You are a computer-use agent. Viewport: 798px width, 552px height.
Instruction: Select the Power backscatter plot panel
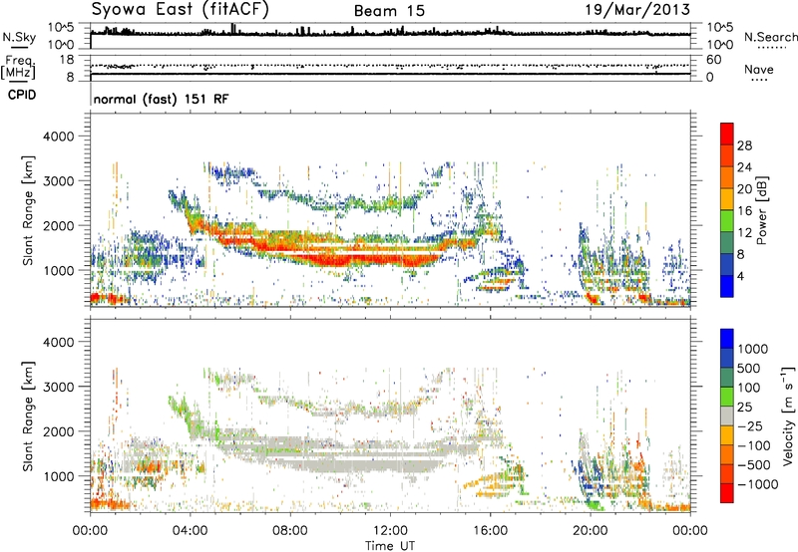(390, 210)
